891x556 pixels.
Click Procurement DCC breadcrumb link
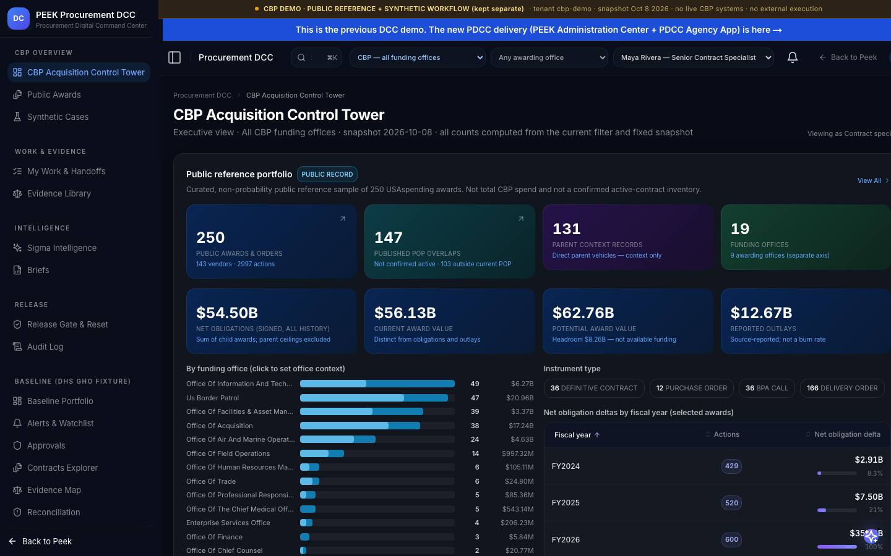[202, 95]
